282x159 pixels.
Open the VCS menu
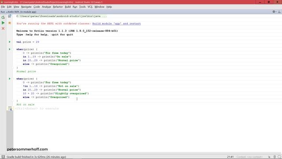coord(90,7)
